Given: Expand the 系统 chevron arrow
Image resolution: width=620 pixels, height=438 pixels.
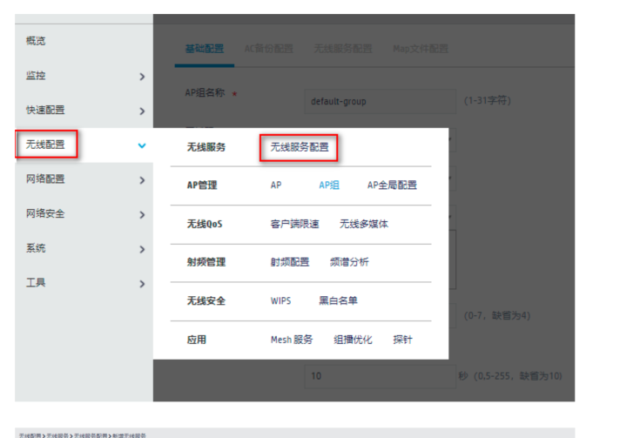Looking at the screenshot, I should (142, 249).
